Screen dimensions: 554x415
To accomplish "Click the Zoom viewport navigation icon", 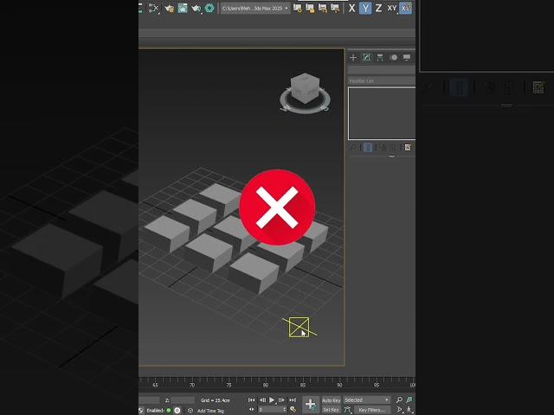I will point(399,399).
